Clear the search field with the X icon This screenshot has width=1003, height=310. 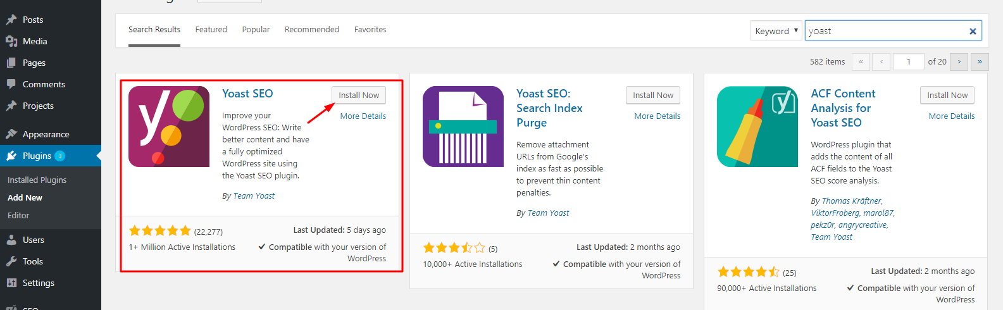[x=973, y=31]
